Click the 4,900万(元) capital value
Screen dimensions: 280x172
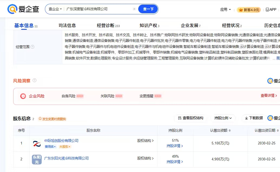tap(220, 159)
